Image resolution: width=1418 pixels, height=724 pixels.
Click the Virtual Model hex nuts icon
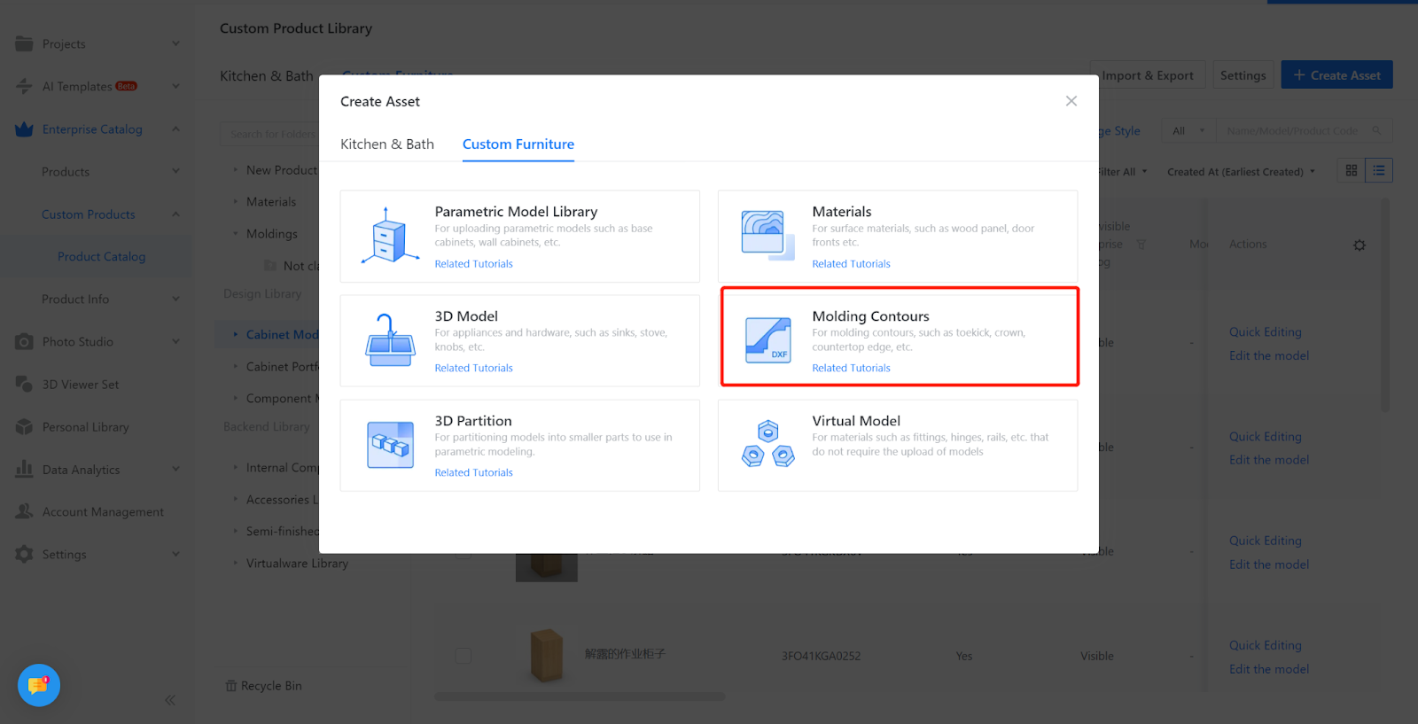[x=767, y=445]
